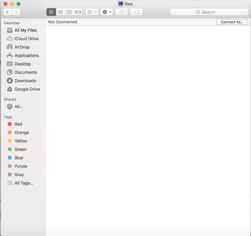
Task: Click the Connect As... button
Action: point(232,22)
